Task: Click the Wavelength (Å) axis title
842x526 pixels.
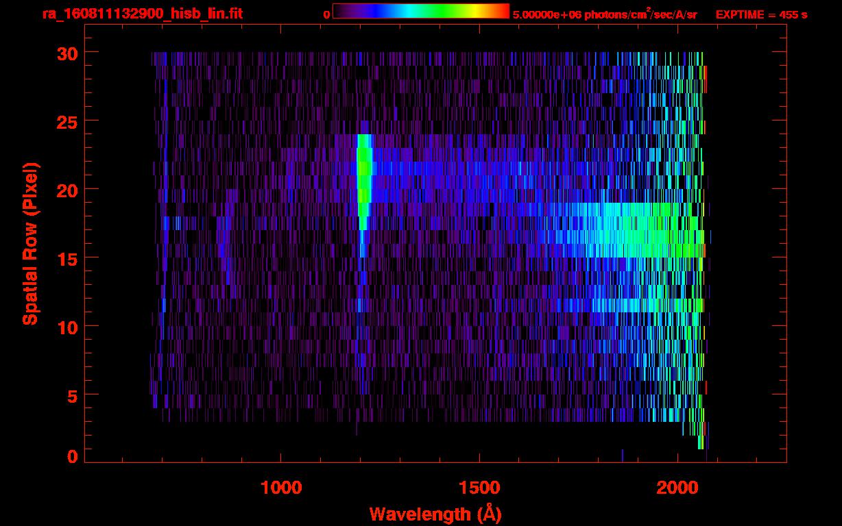Action: coord(435,514)
